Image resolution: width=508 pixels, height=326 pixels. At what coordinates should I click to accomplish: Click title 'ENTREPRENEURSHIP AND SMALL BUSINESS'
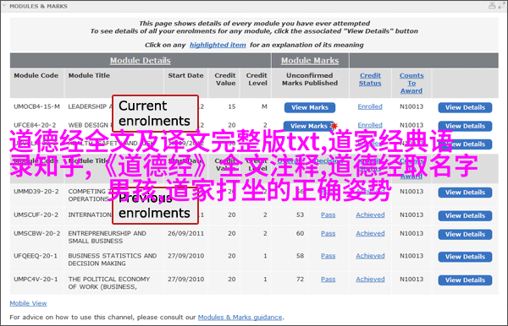click(107, 237)
